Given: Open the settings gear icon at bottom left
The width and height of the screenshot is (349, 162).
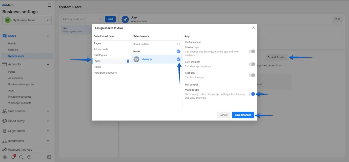Looking at the screenshot, I should point(5,157).
